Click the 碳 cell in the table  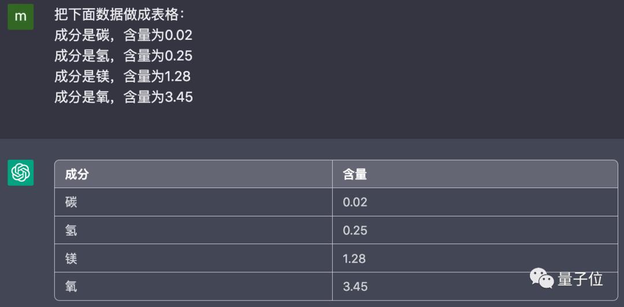(71, 202)
